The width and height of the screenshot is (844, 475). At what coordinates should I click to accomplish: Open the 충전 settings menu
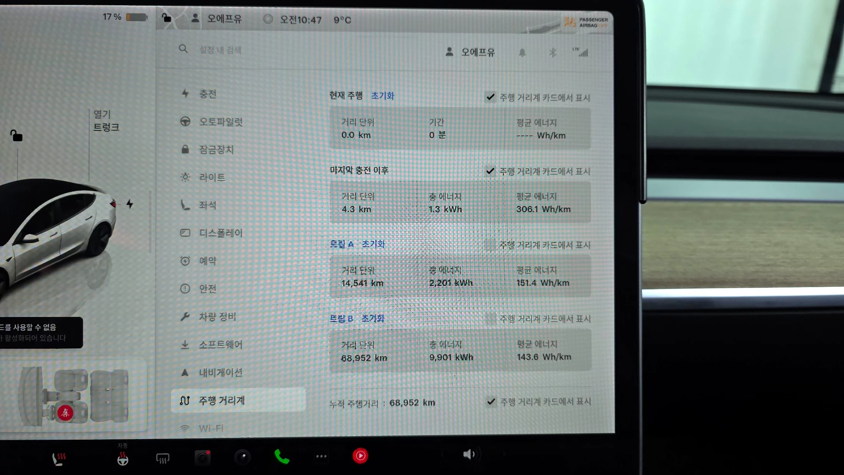pyautogui.click(x=208, y=94)
